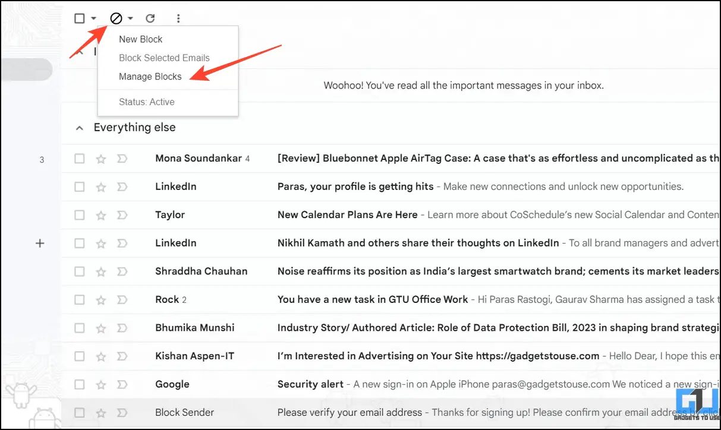Open the three-dot More options menu

click(x=178, y=18)
